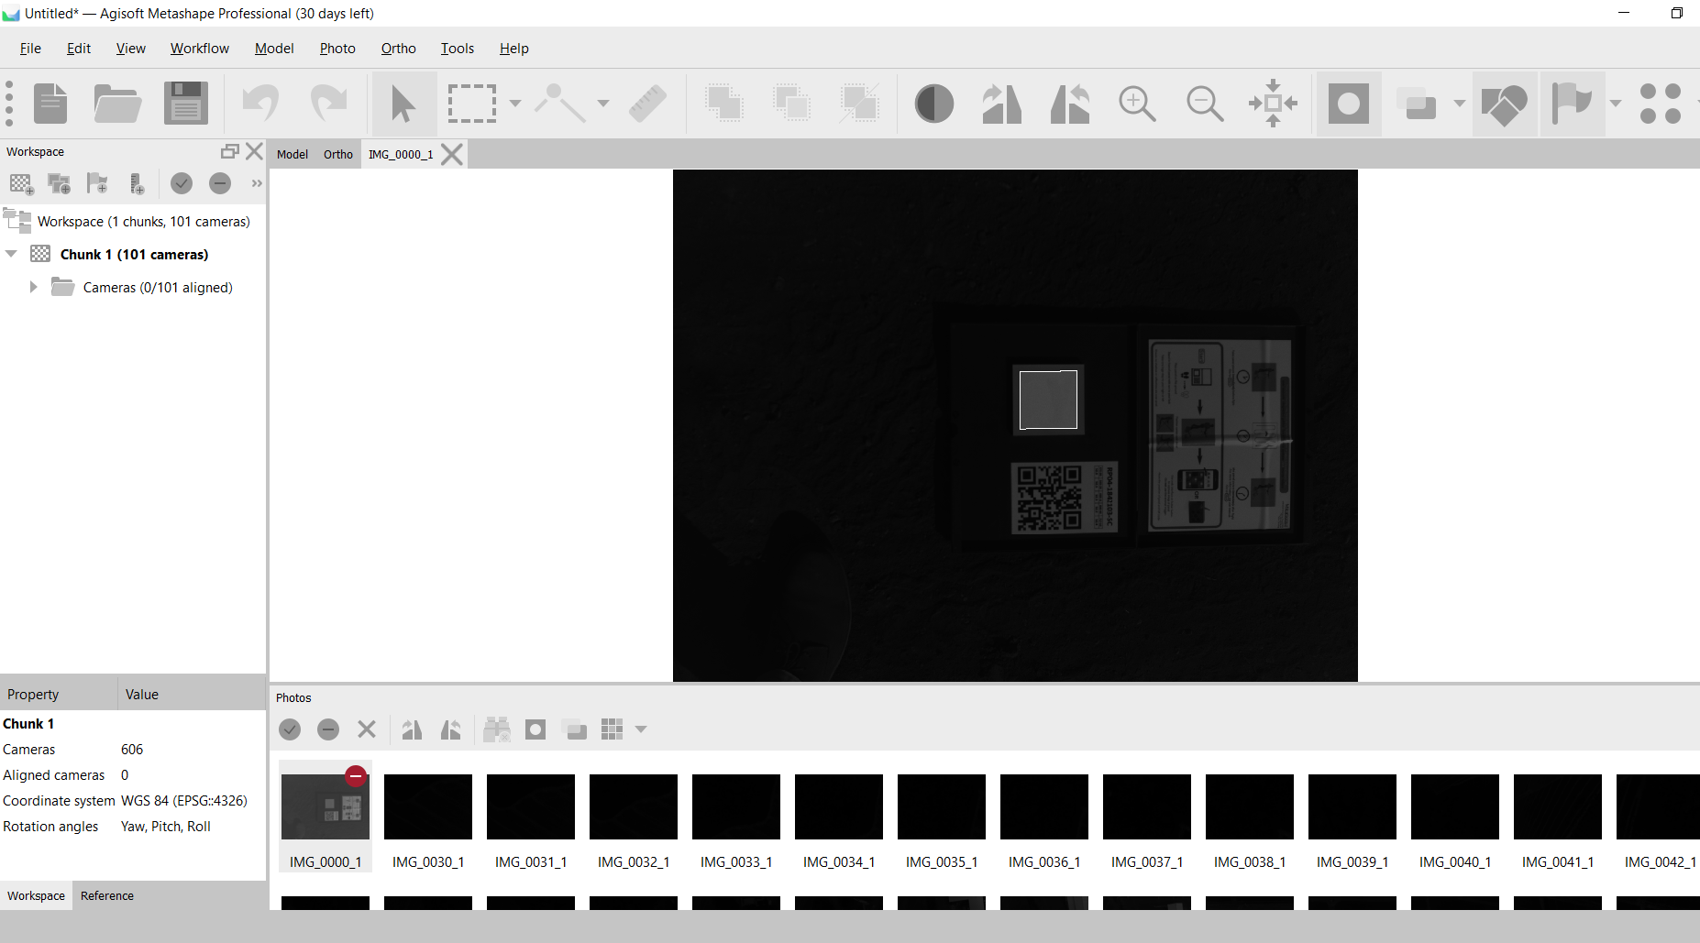The image size is (1700, 943).
Task: Expand the Cameras (0/101 aligned) folder
Action: coord(34,288)
